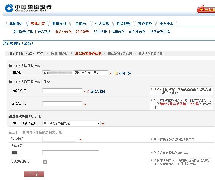
Task: Focus the 收款人账号 input field
Action: coord(62,104)
